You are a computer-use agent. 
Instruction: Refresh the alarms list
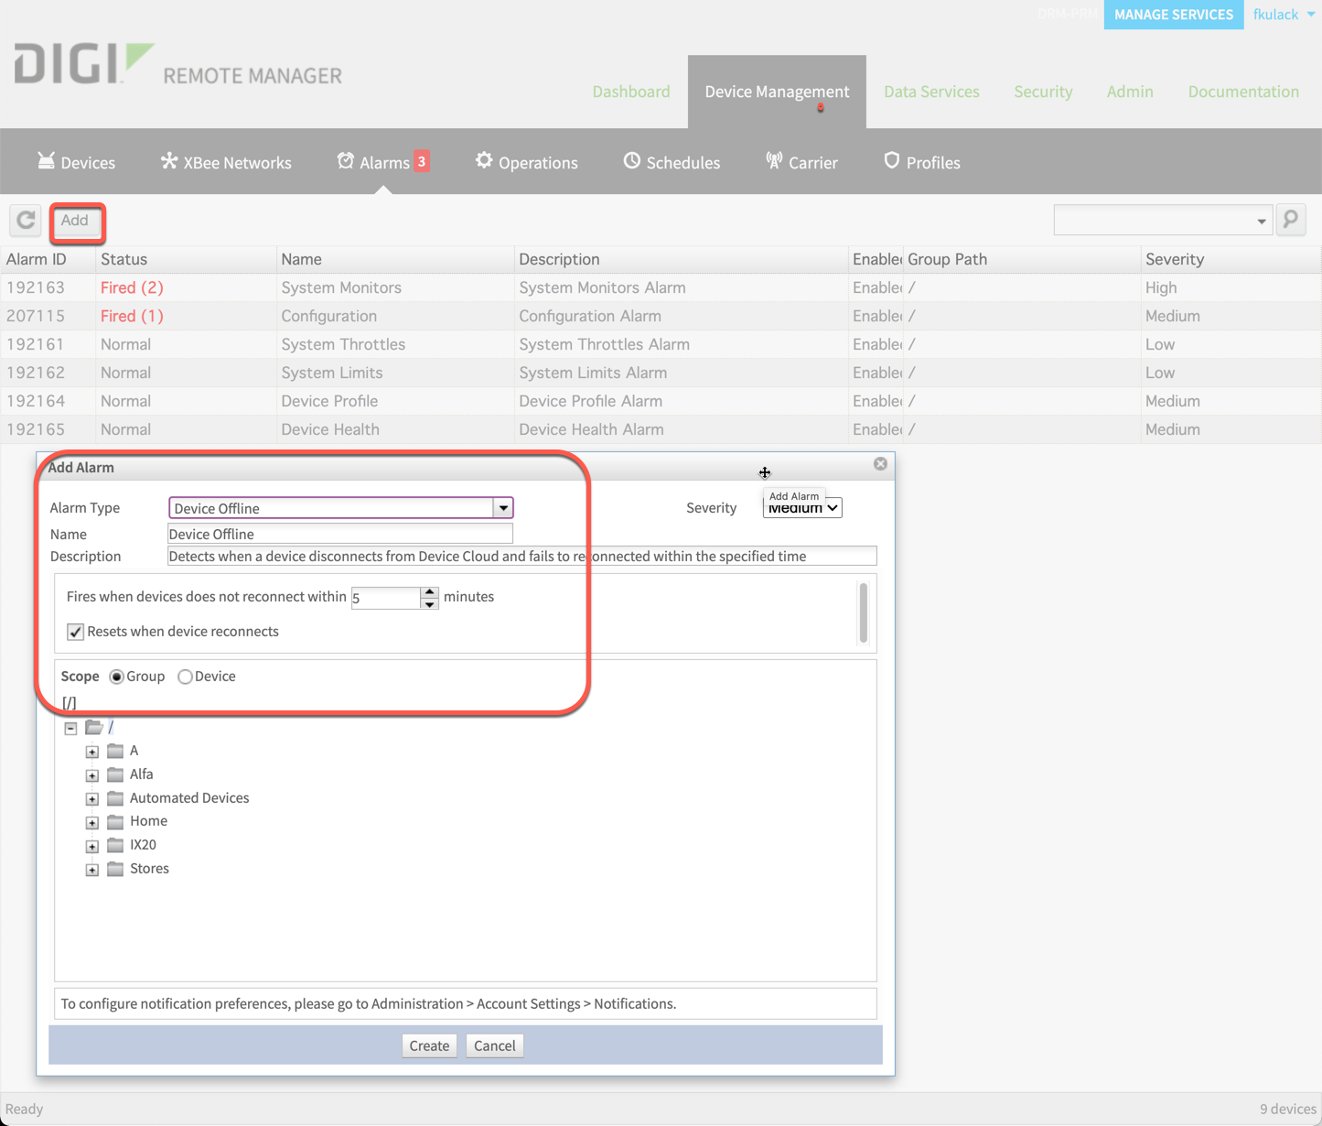click(x=25, y=221)
